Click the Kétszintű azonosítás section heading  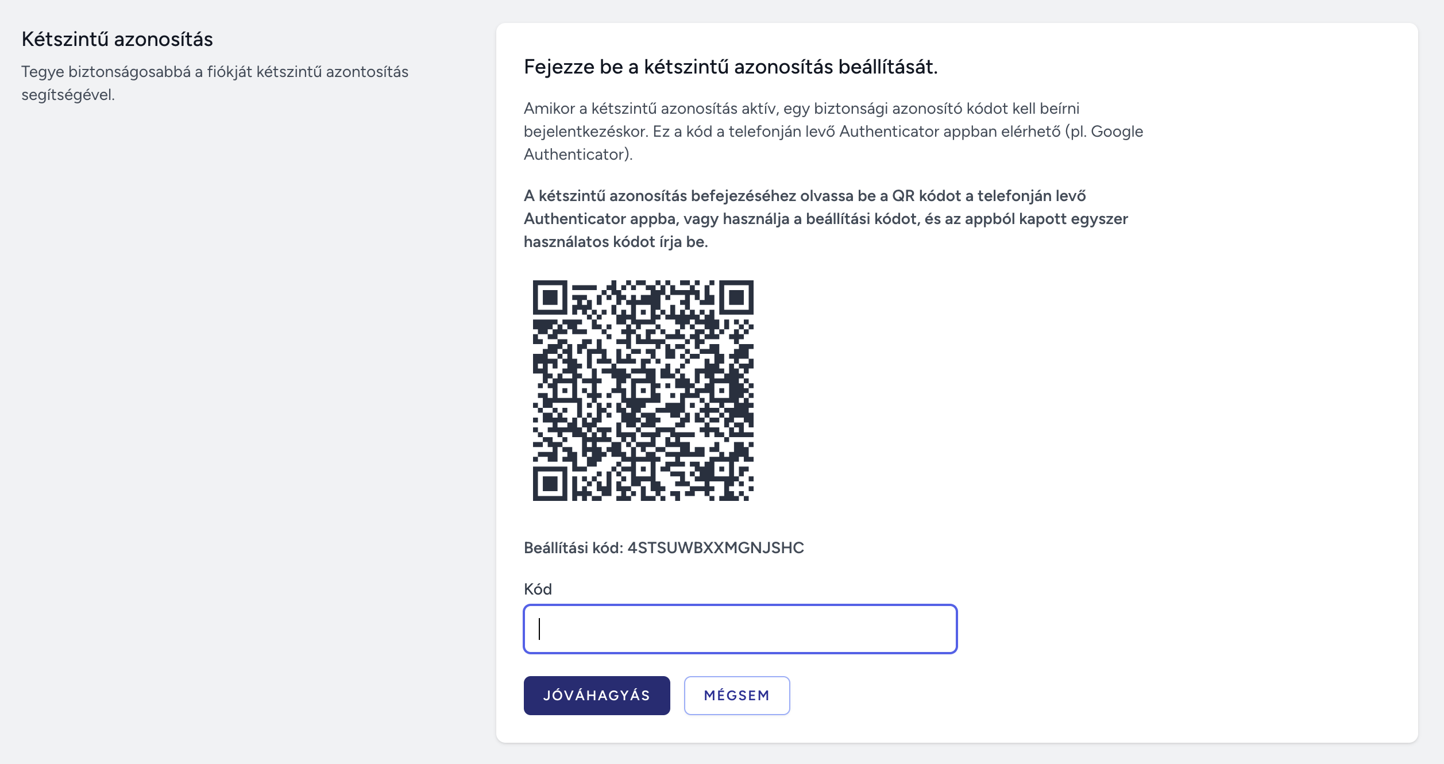tap(117, 39)
